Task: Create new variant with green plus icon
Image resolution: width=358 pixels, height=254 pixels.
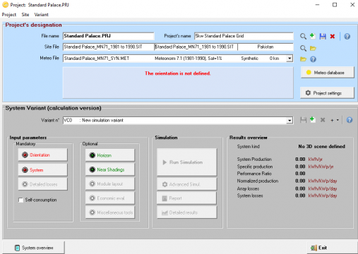Action: (313, 119)
